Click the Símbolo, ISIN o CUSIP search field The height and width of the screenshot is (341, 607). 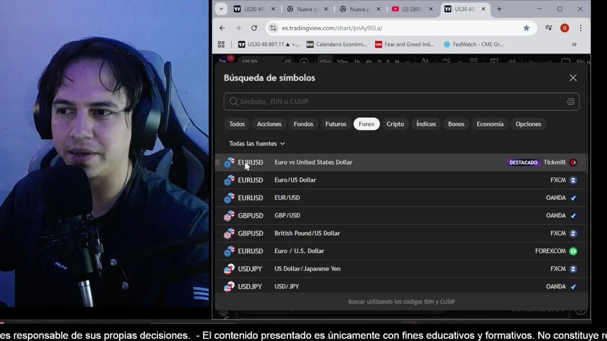[x=401, y=101]
